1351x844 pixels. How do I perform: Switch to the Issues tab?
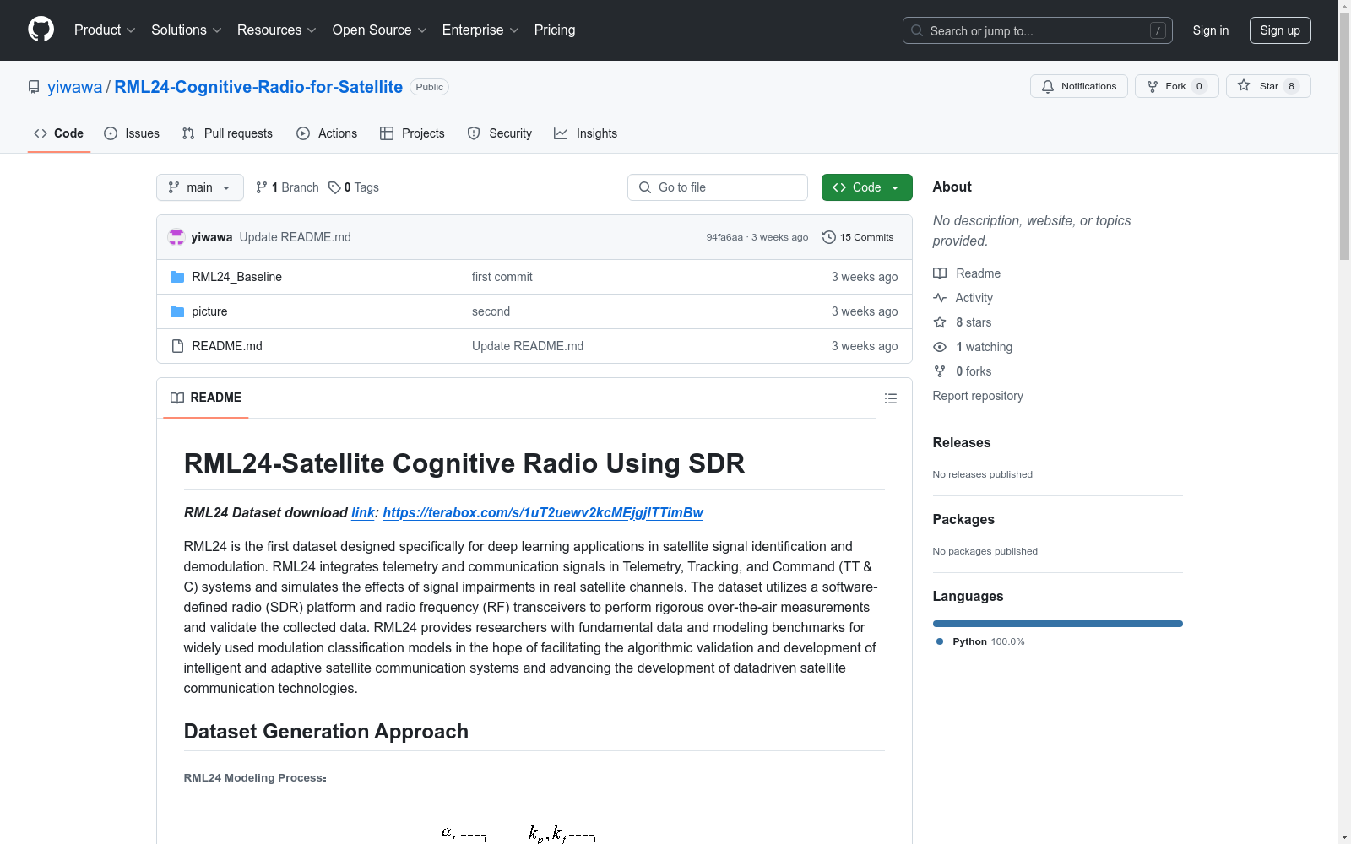(x=132, y=133)
